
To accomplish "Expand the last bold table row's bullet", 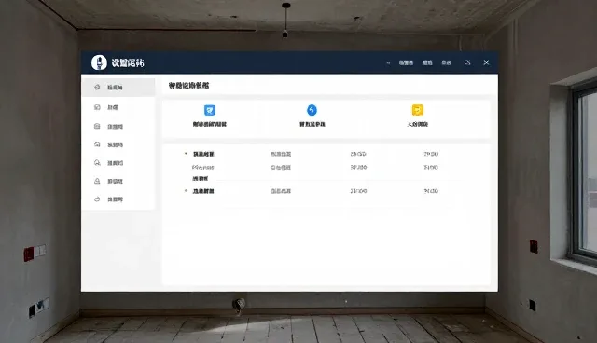I will click(x=186, y=190).
